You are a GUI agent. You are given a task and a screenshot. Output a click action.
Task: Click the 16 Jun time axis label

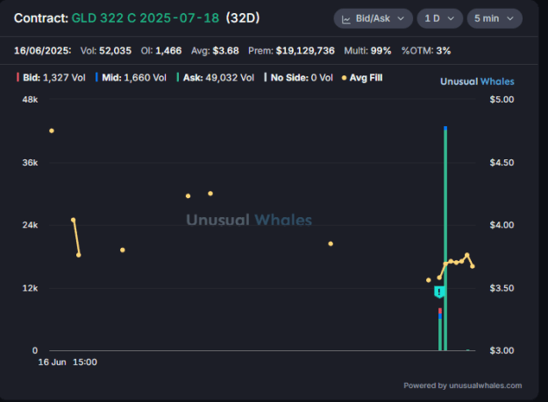[52, 363]
